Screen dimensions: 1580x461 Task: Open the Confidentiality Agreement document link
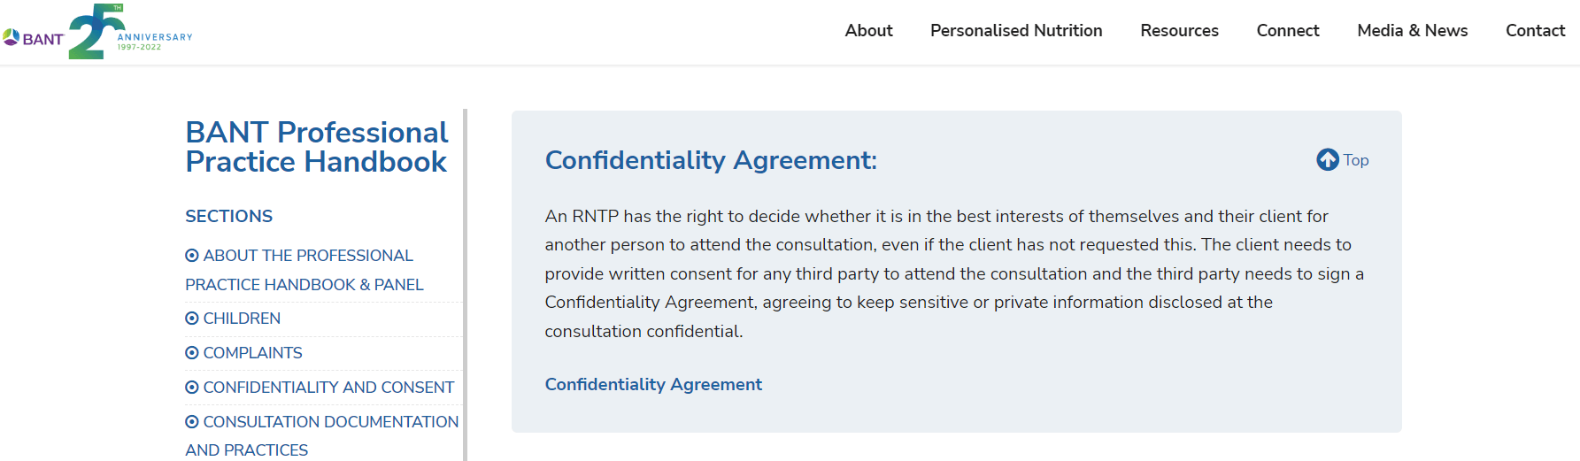[x=653, y=384]
